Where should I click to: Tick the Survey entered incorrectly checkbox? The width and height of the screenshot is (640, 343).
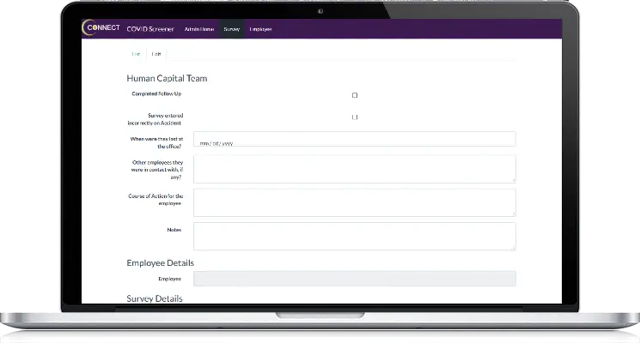pyautogui.click(x=355, y=117)
